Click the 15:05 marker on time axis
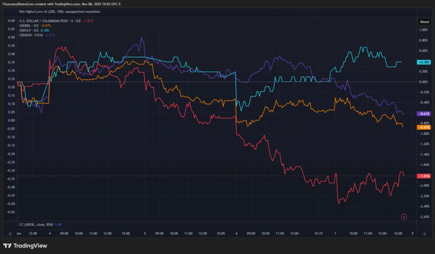The height and width of the screenshot is (254, 435). pyautogui.click(x=220, y=234)
